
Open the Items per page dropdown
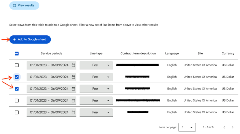[x=187, y=127]
